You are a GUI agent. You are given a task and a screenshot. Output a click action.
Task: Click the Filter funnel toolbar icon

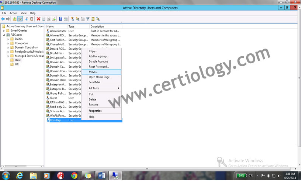[88, 19]
